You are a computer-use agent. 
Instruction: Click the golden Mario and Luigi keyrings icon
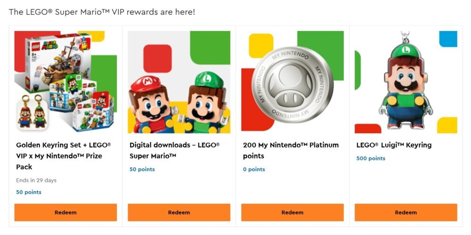[x=31, y=112]
